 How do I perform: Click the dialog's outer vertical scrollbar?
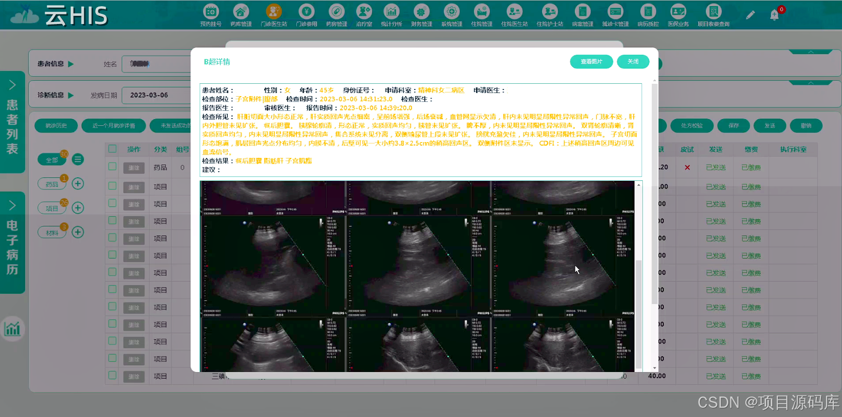point(654,194)
